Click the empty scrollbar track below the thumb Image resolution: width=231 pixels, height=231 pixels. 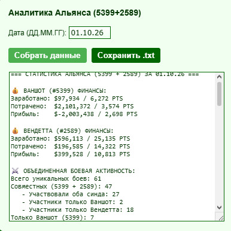point(219,154)
